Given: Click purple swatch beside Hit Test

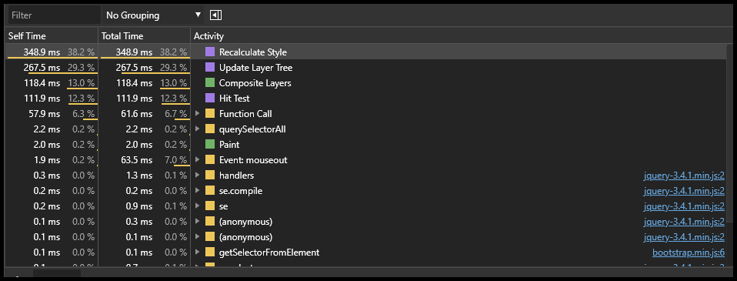Looking at the screenshot, I should [210, 99].
